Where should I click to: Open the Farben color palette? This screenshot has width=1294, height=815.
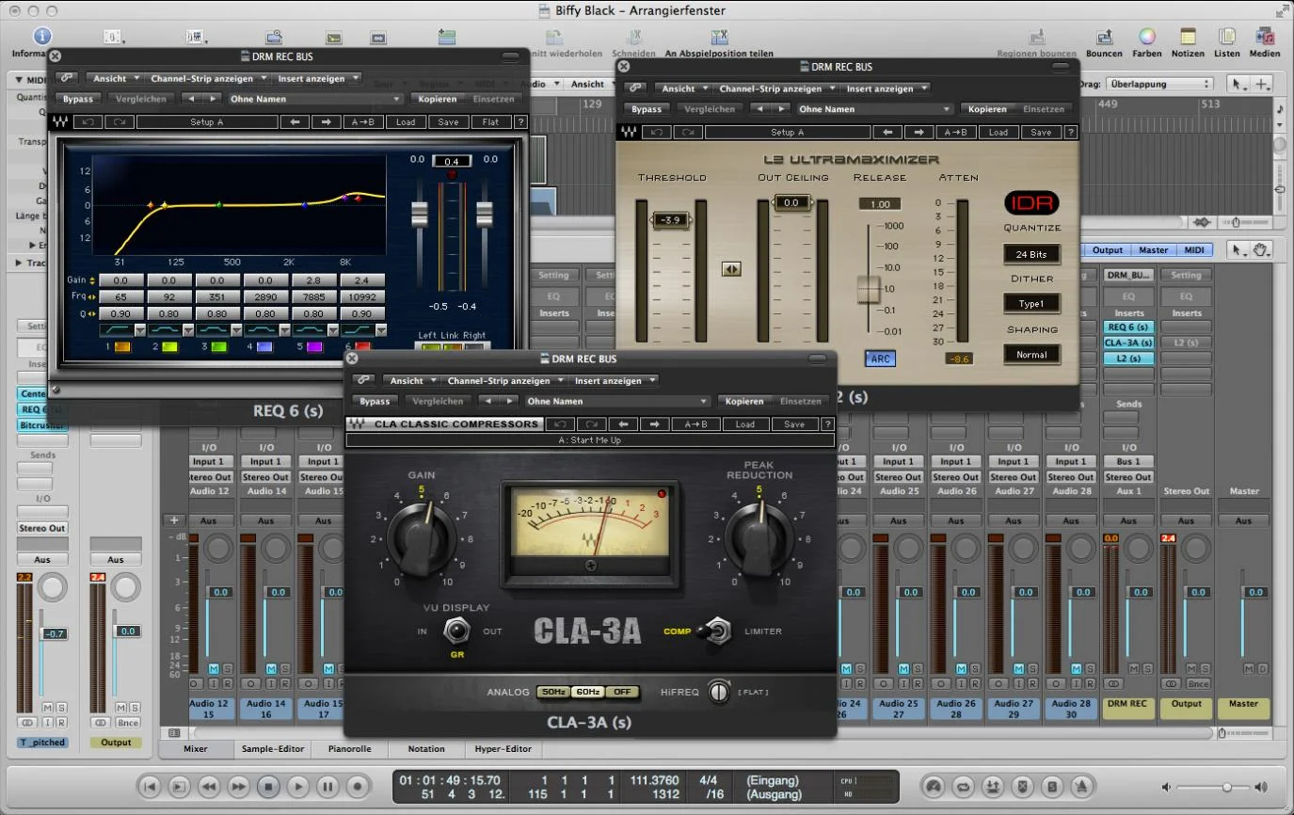1146,39
